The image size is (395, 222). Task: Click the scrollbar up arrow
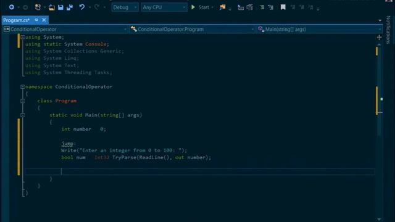379,44
